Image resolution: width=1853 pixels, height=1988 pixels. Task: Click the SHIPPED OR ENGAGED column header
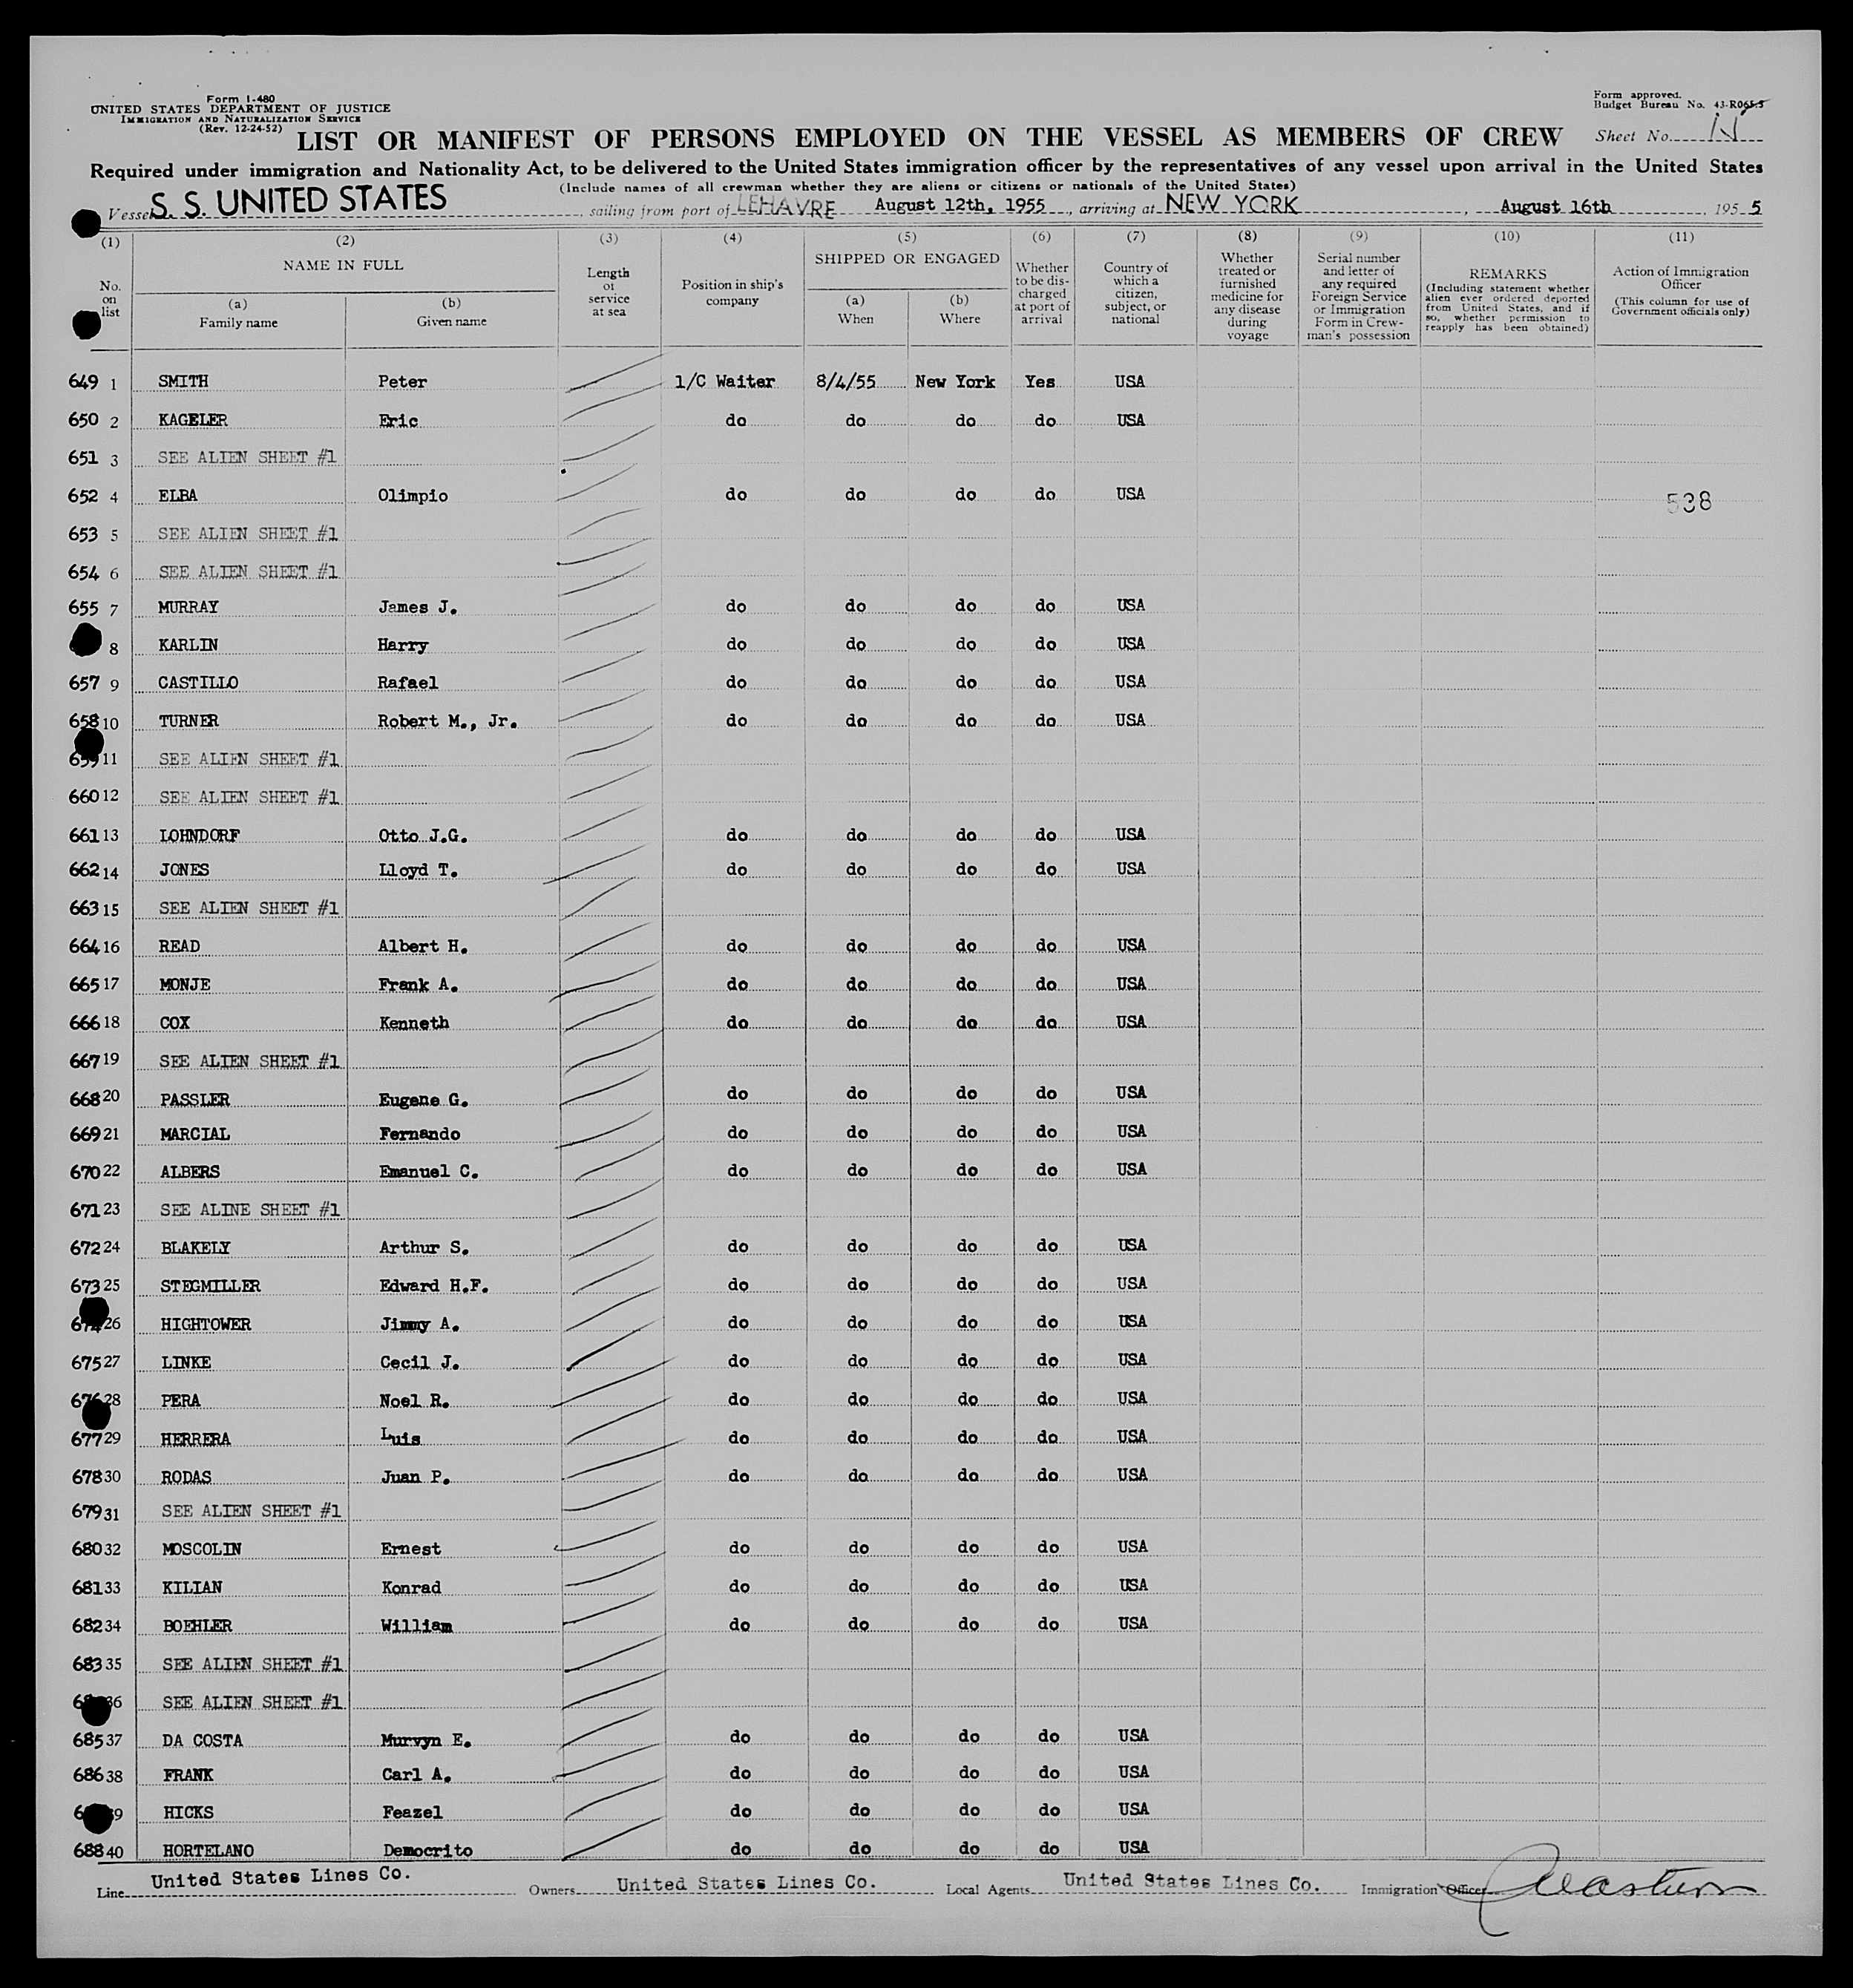click(907, 258)
